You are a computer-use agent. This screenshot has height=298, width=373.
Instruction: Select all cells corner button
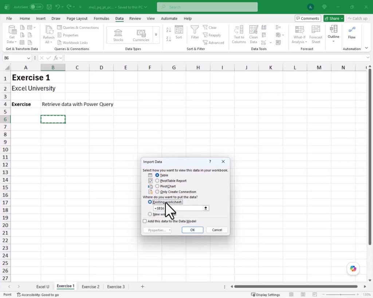coord(7,68)
